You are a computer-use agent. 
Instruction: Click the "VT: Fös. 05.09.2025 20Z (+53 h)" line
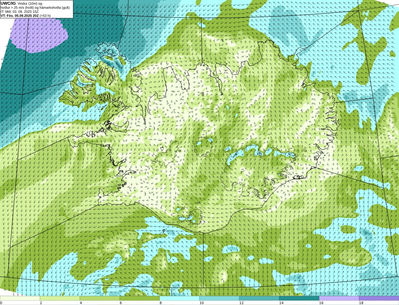(x=26, y=16)
